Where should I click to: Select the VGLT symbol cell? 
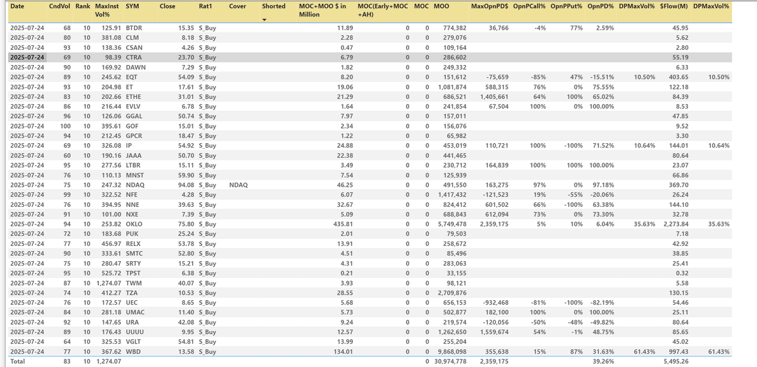[134, 342]
